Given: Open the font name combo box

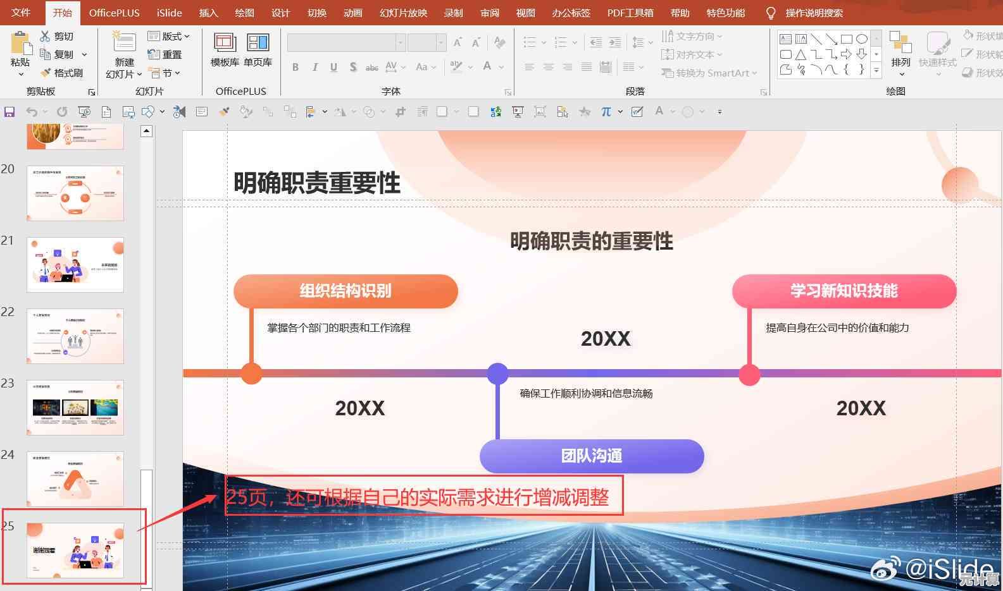Looking at the screenshot, I should point(346,42).
